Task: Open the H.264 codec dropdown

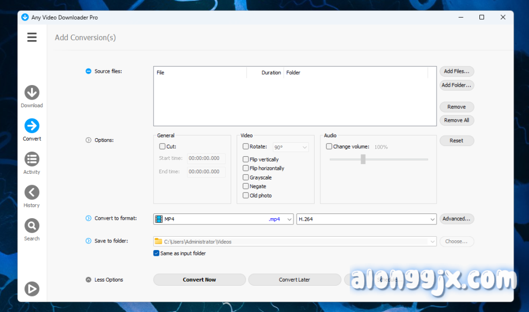Action: 366,219
